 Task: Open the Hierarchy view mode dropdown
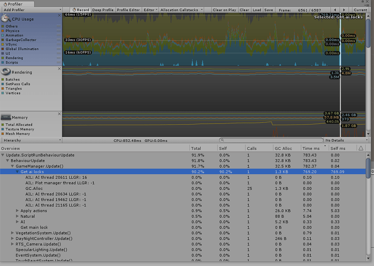pos(31,140)
